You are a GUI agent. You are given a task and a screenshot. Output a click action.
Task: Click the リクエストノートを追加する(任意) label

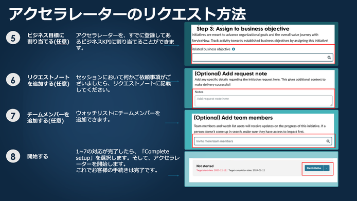tap(48, 80)
